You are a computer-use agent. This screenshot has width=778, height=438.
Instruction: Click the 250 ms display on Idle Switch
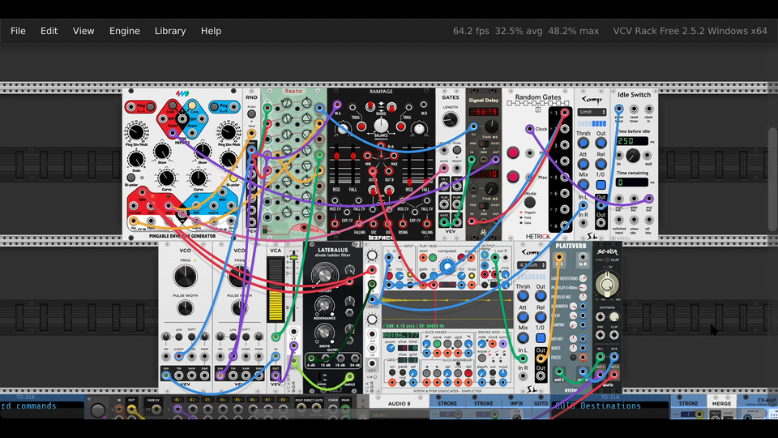(632, 141)
